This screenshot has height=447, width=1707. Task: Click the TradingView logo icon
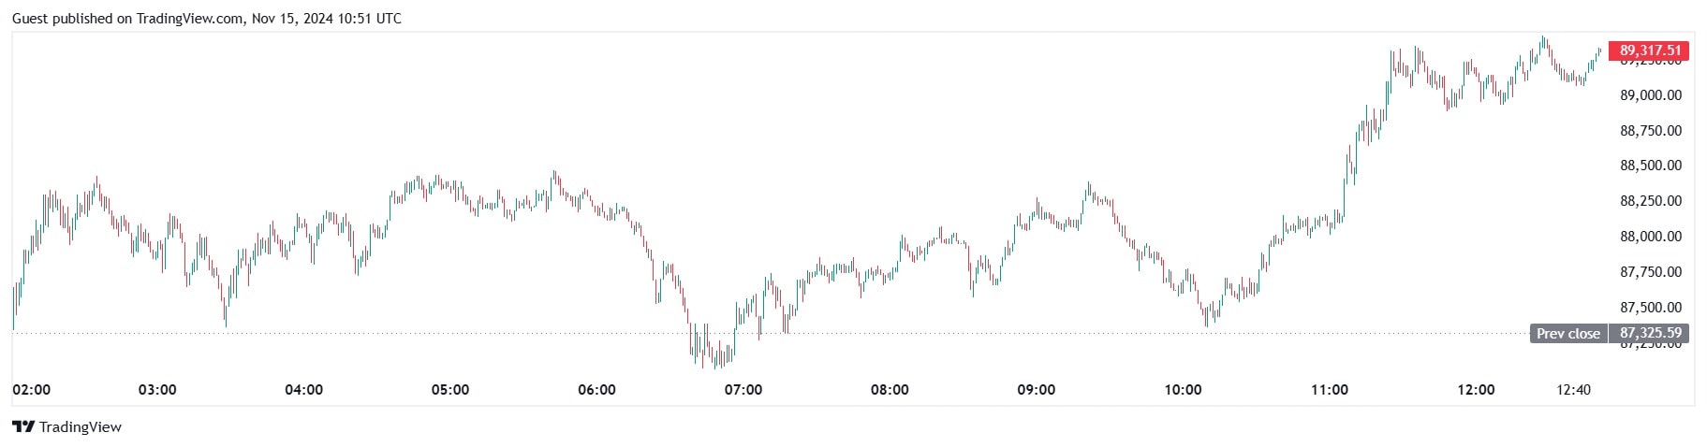(x=23, y=427)
